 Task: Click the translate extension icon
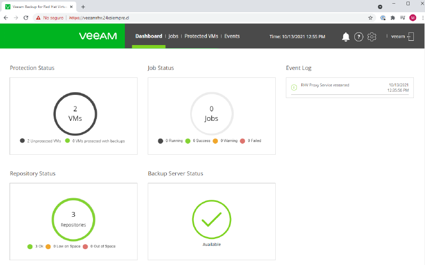(x=382, y=18)
